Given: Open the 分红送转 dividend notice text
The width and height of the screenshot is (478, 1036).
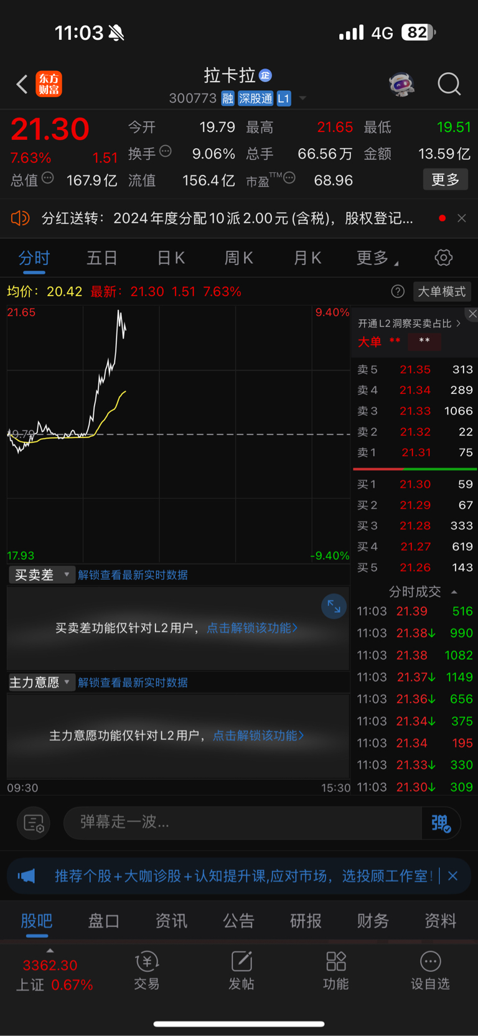Looking at the screenshot, I should coord(227,218).
